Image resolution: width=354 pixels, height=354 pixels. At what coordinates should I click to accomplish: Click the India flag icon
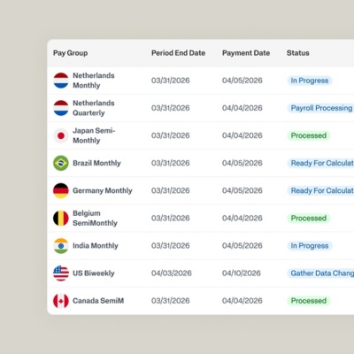pyautogui.click(x=61, y=245)
